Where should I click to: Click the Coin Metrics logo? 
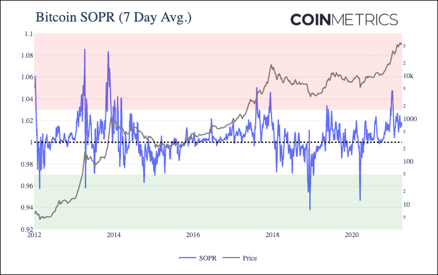(x=344, y=20)
